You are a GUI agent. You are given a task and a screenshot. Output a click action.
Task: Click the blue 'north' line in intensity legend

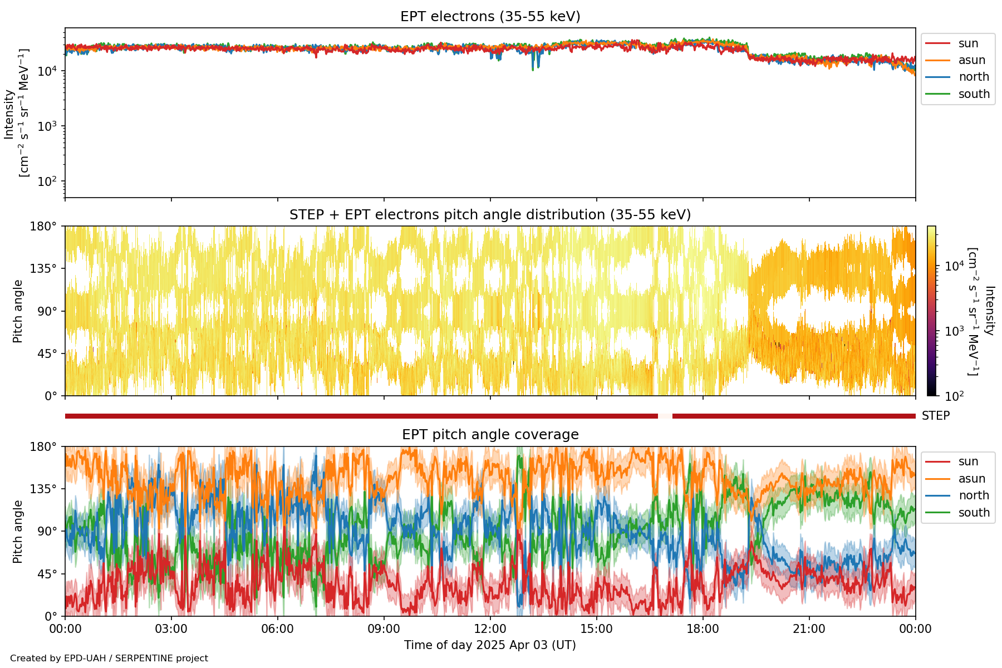coord(938,77)
